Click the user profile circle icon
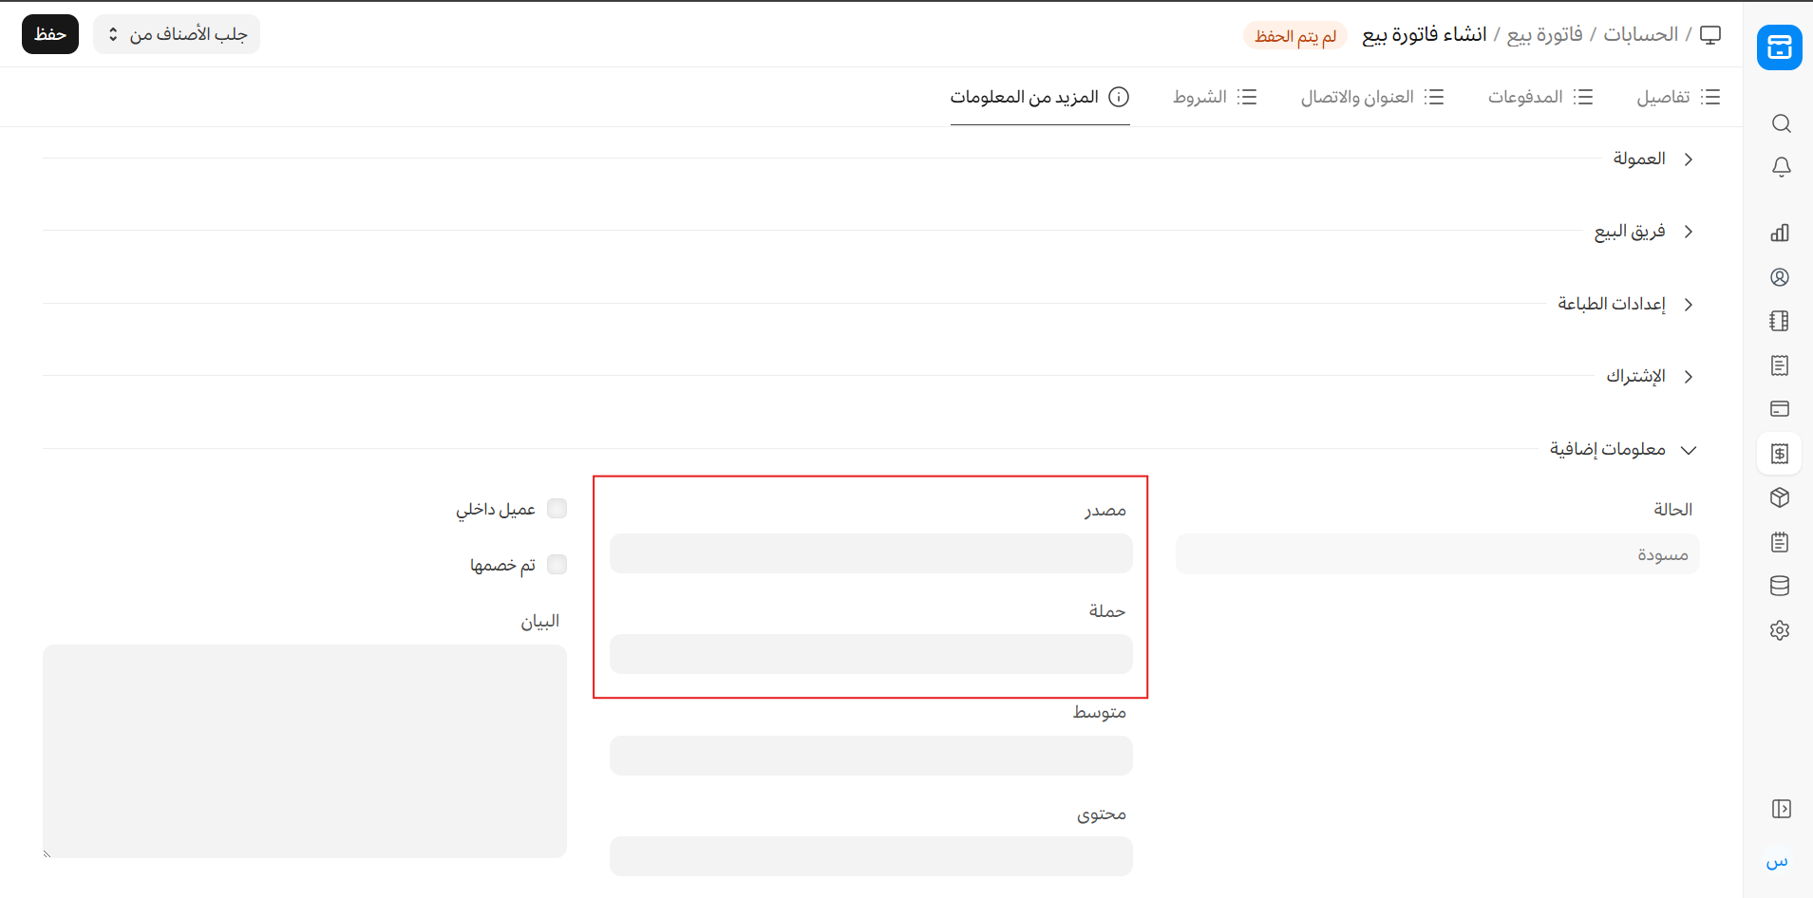The height and width of the screenshot is (898, 1813). (1780, 277)
